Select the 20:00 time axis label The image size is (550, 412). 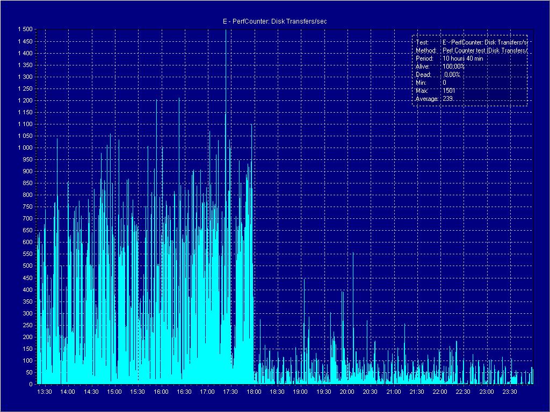pos(347,392)
